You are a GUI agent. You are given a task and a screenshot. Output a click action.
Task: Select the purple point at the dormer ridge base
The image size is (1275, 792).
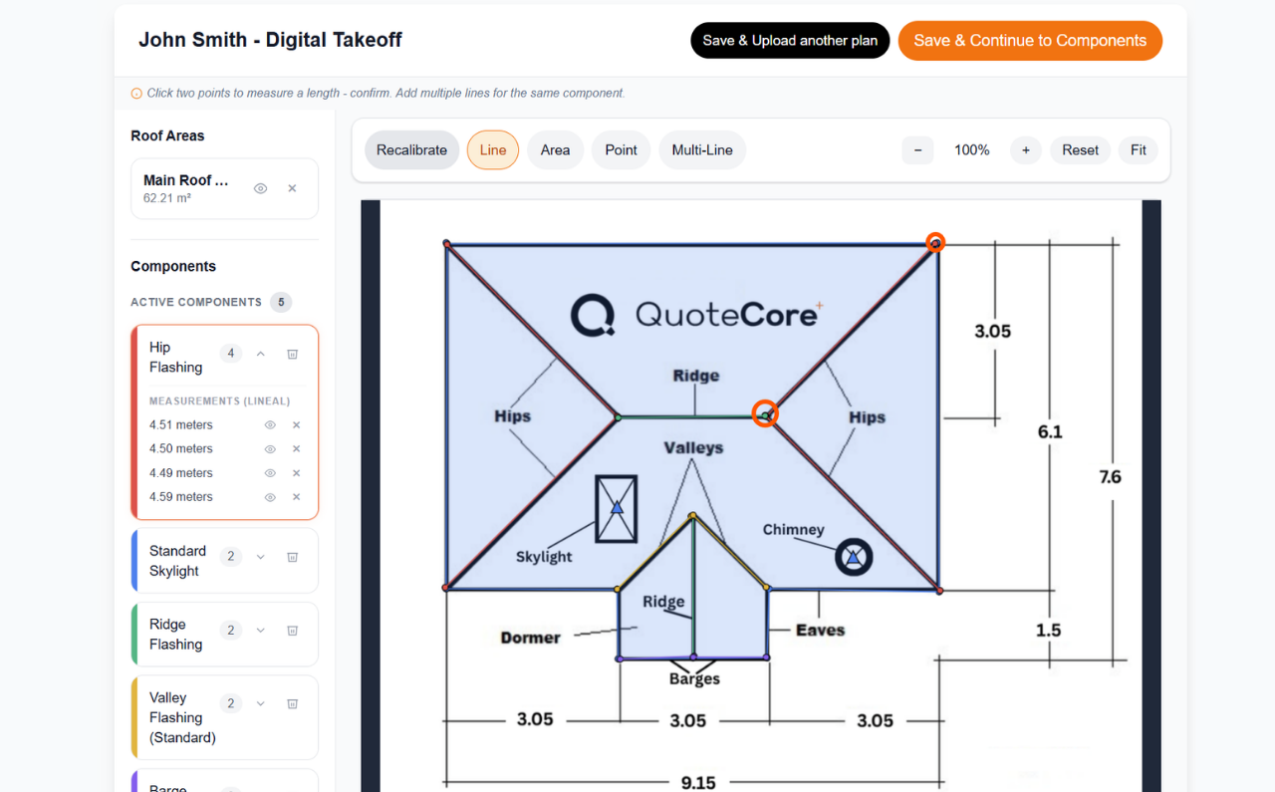click(x=693, y=658)
